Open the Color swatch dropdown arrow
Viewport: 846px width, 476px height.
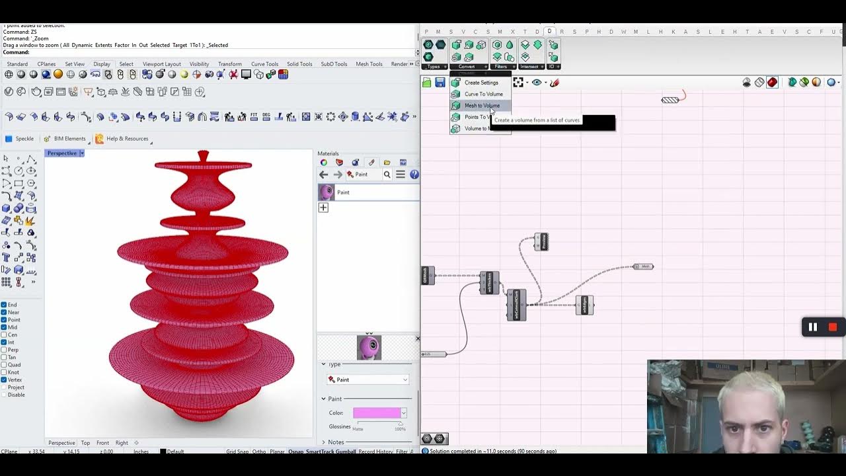(403, 413)
